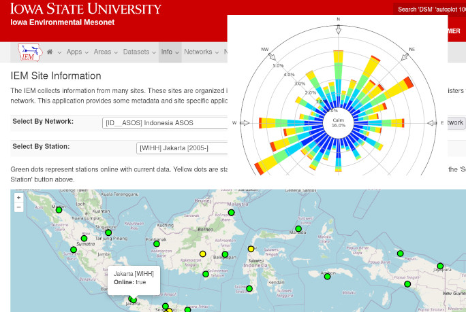Click the Jambi map label
Viewport: 466px width, 312px height.
(x=104, y=254)
